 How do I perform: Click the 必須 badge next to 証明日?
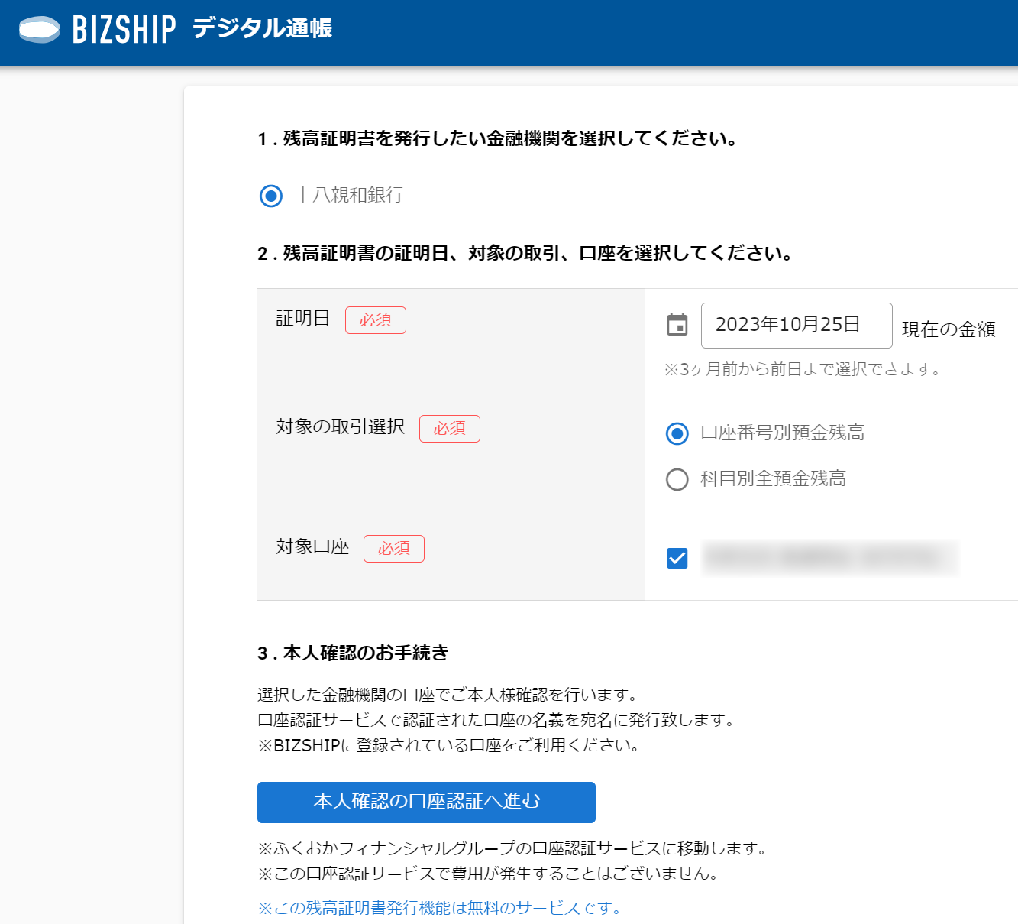376,320
